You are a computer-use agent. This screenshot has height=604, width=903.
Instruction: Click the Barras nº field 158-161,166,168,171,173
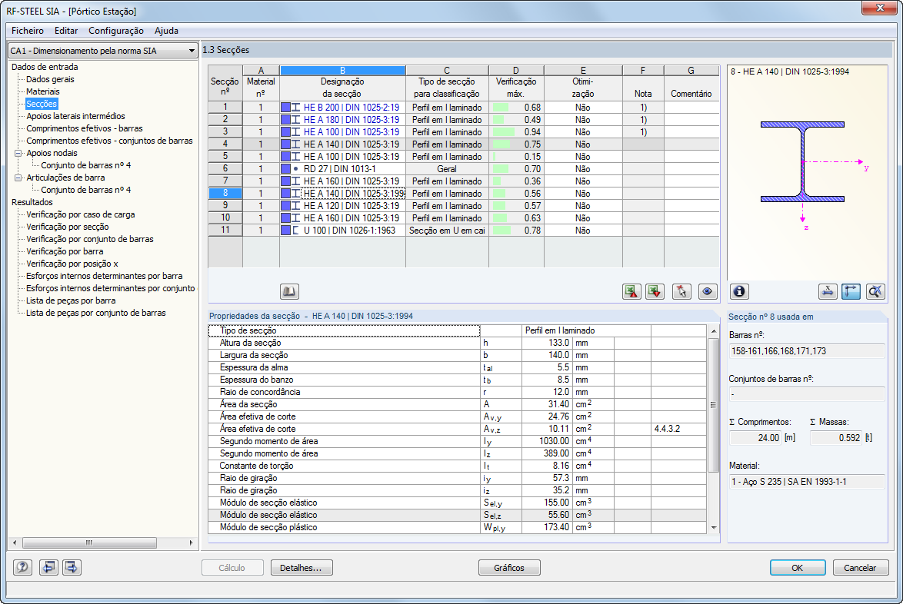click(x=807, y=351)
